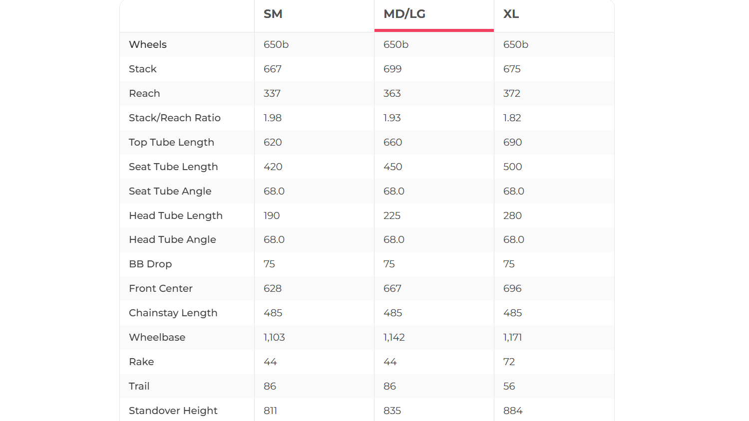The width and height of the screenshot is (749, 421).
Task: Click the MD/LG Reach value 363
Action: 392,93
